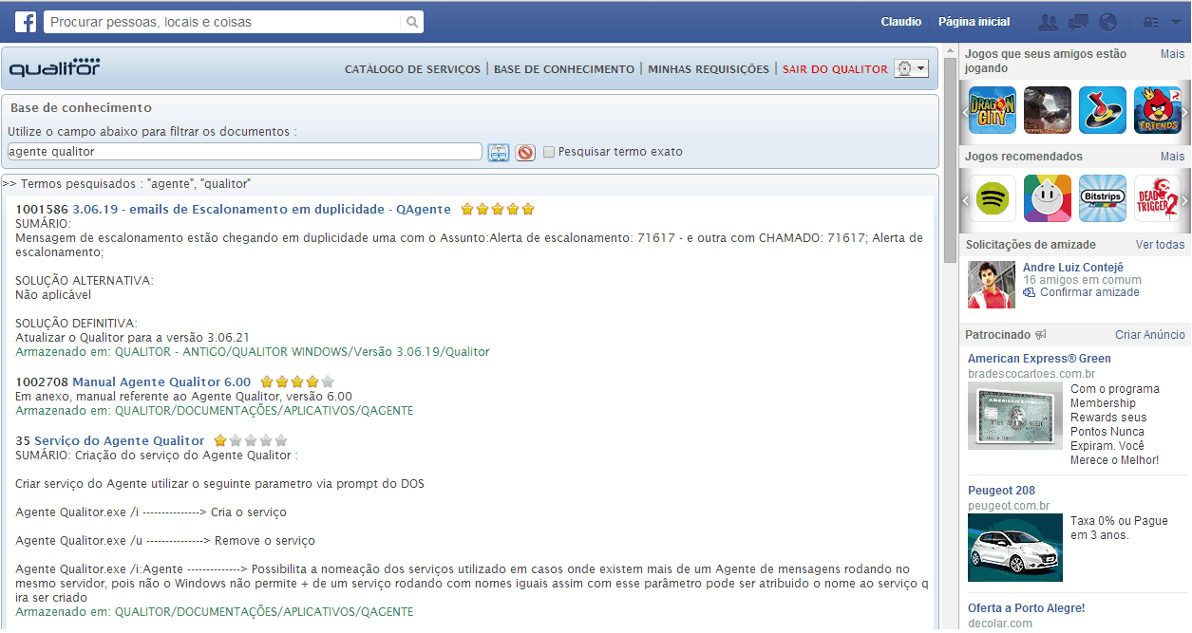Click the Sair do Qualitor link
Viewport: 1192px width, 633px height.
click(835, 69)
